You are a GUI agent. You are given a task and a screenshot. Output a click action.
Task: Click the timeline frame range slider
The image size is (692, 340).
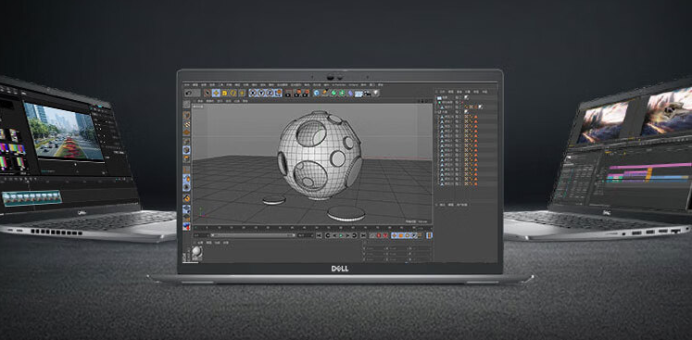coord(253,235)
